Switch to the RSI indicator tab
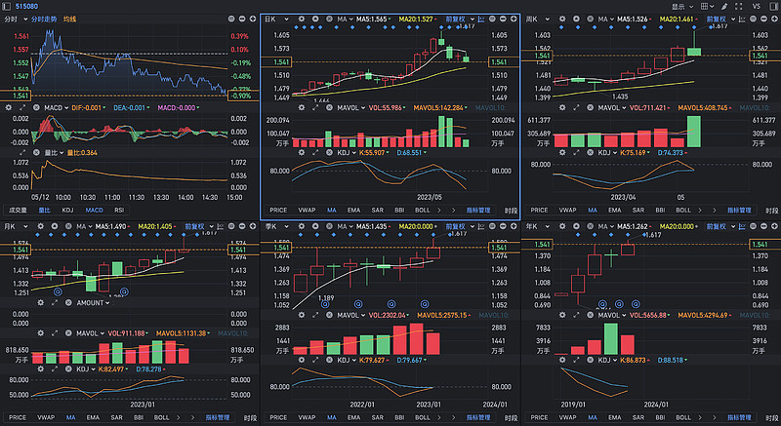Viewport: 781px width, 426px height. [x=119, y=210]
